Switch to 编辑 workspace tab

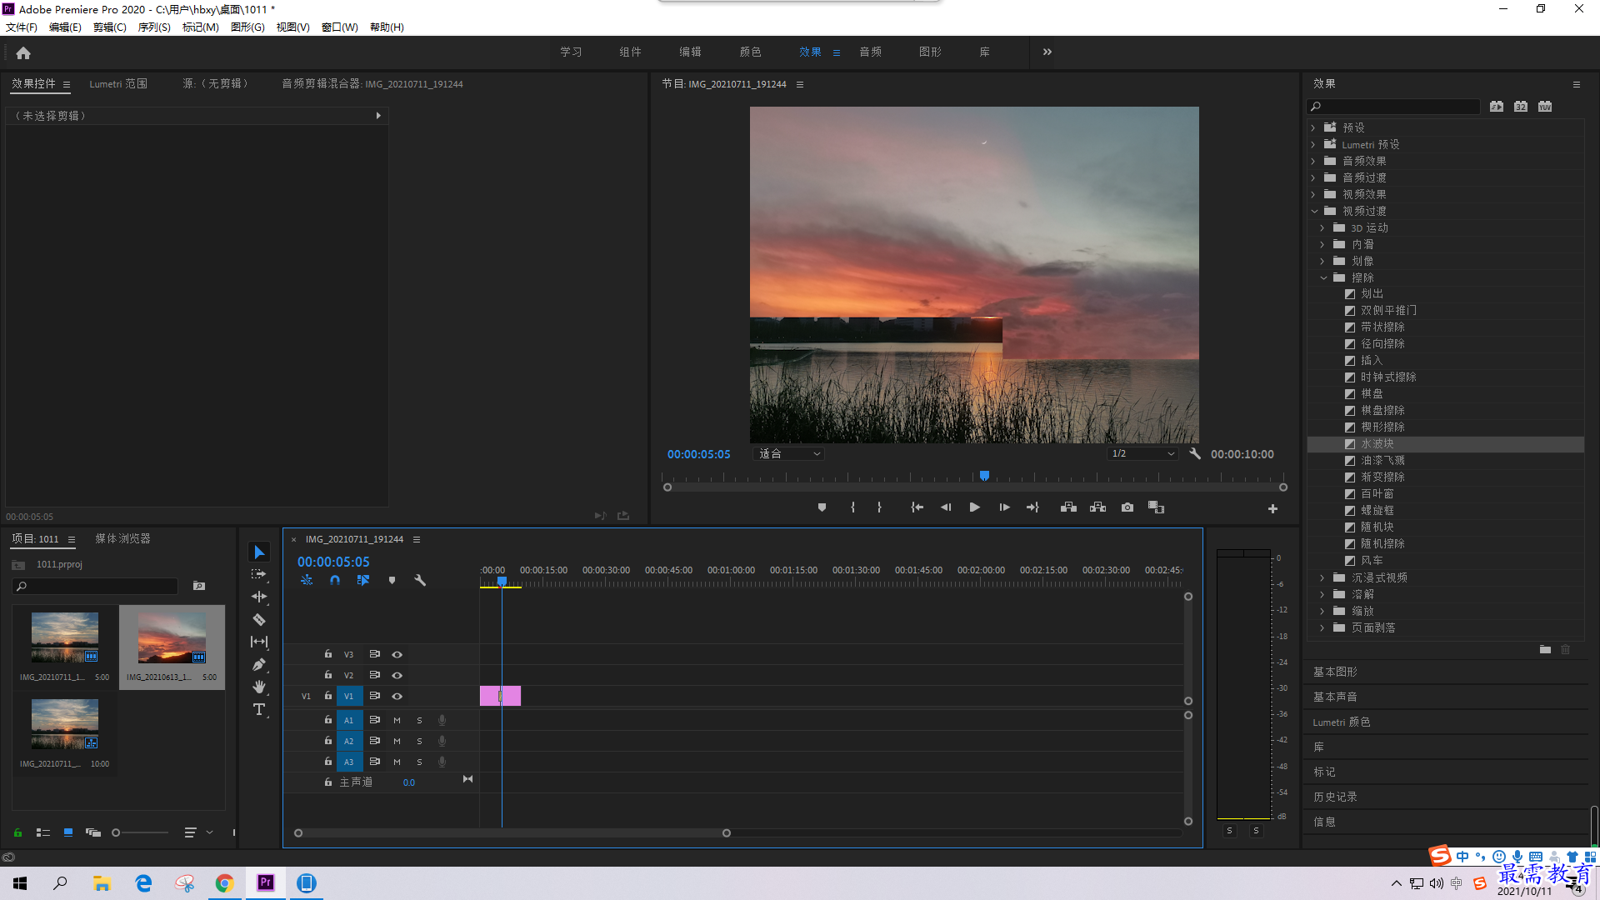690,52
